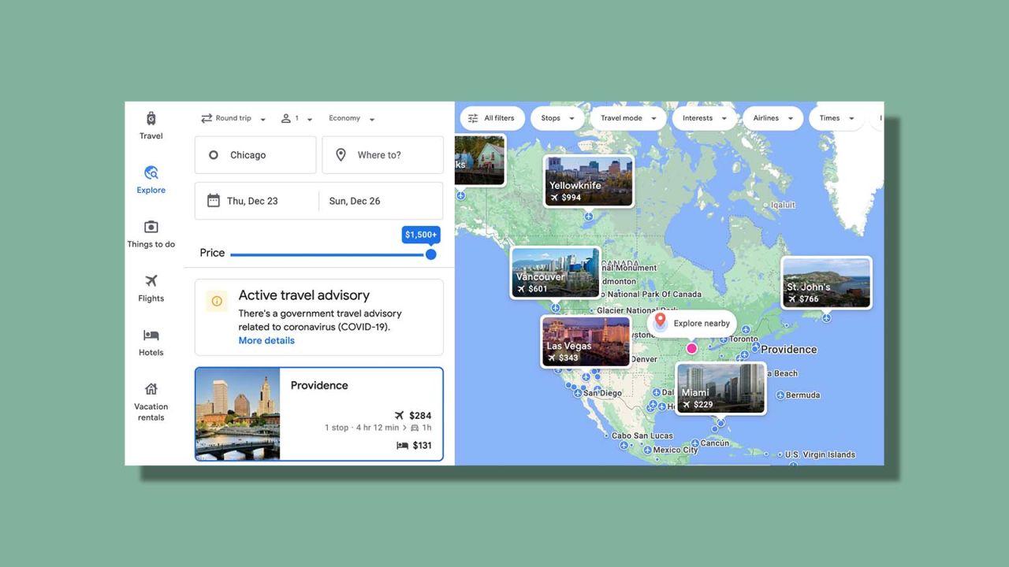1009x567 pixels.
Task: Select the Explore magnifier globe icon
Action: pos(151,172)
